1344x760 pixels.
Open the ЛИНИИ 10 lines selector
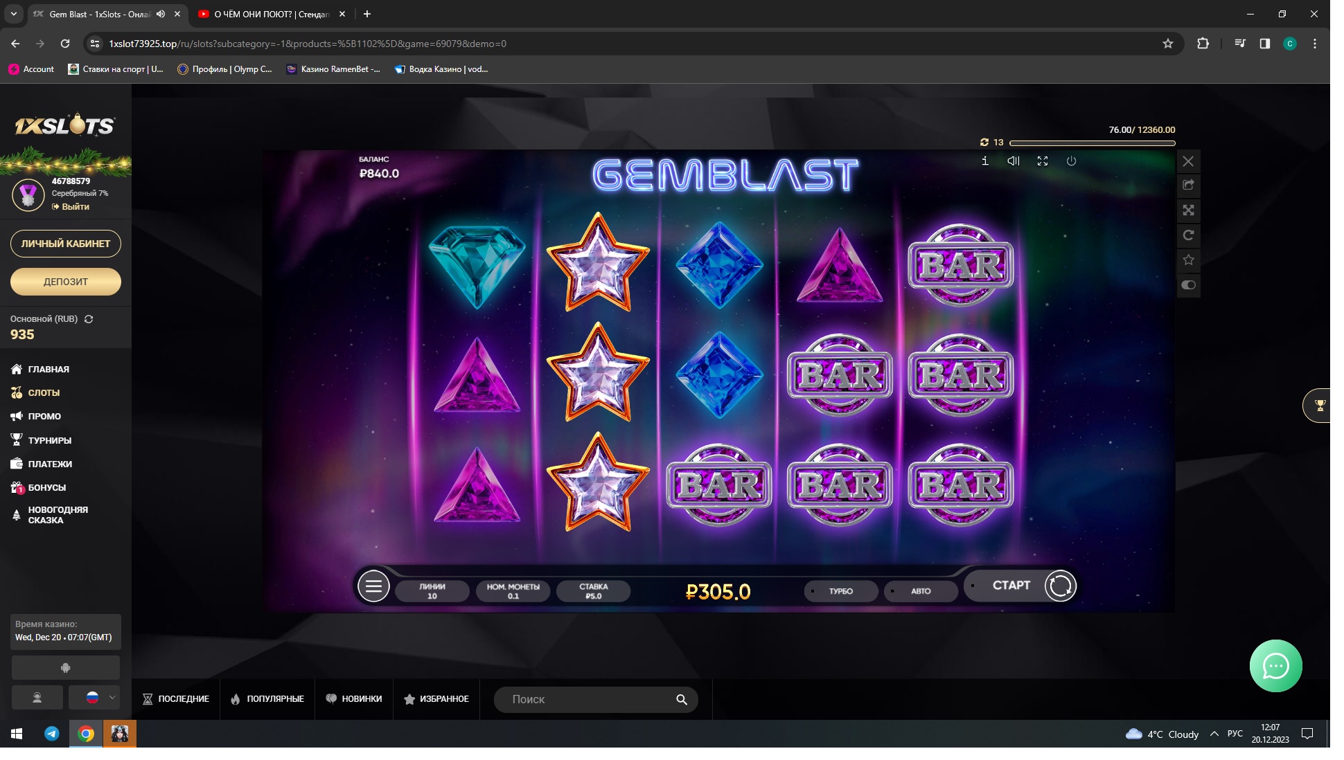click(432, 591)
